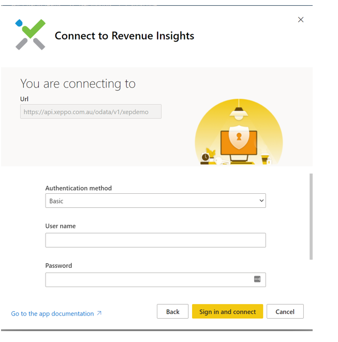Expand the chevron arrow on Basic selector
338x342 pixels.
(x=261, y=201)
